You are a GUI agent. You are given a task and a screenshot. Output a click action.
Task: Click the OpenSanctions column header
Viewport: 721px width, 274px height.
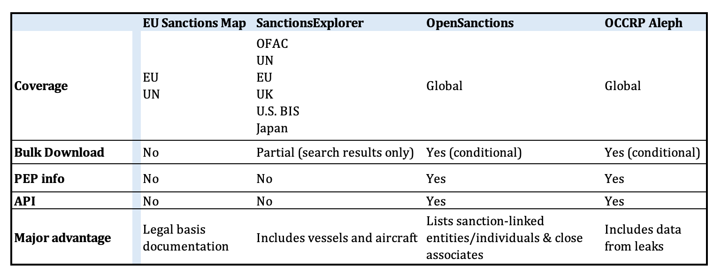click(x=470, y=23)
